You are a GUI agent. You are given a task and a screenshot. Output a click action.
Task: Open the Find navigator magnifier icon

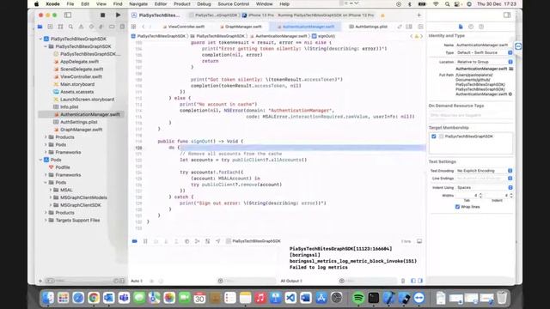(70, 27)
